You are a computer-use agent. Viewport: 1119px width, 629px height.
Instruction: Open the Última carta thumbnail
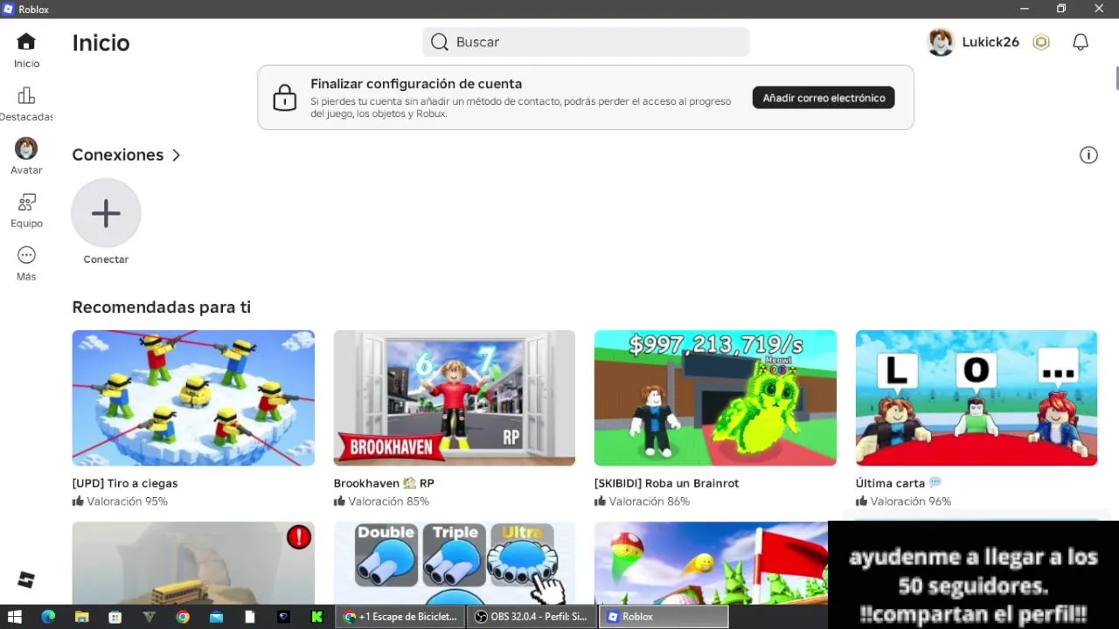[976, 397]
